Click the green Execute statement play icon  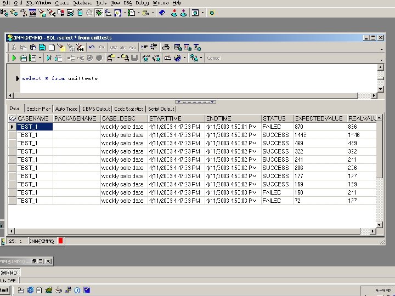pos(14,58)
